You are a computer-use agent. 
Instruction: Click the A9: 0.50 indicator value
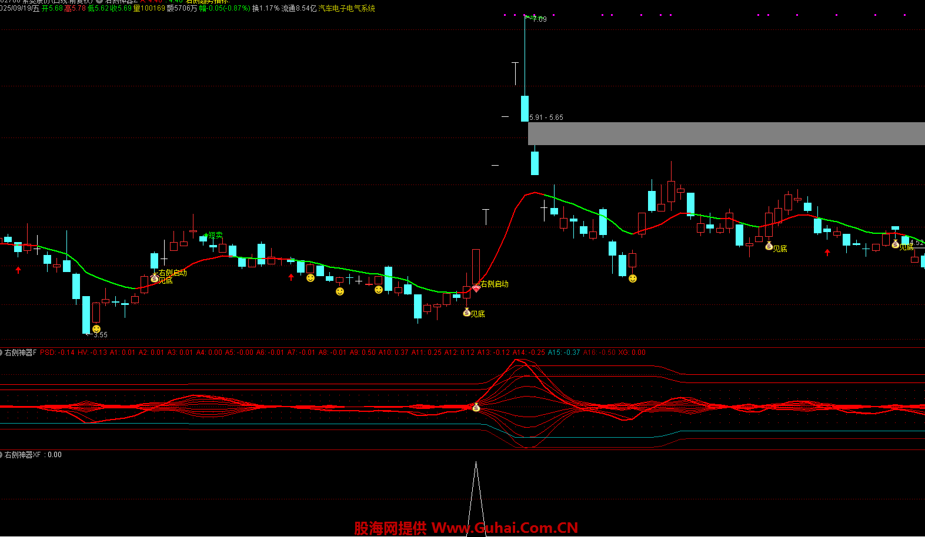pos(362,353)
